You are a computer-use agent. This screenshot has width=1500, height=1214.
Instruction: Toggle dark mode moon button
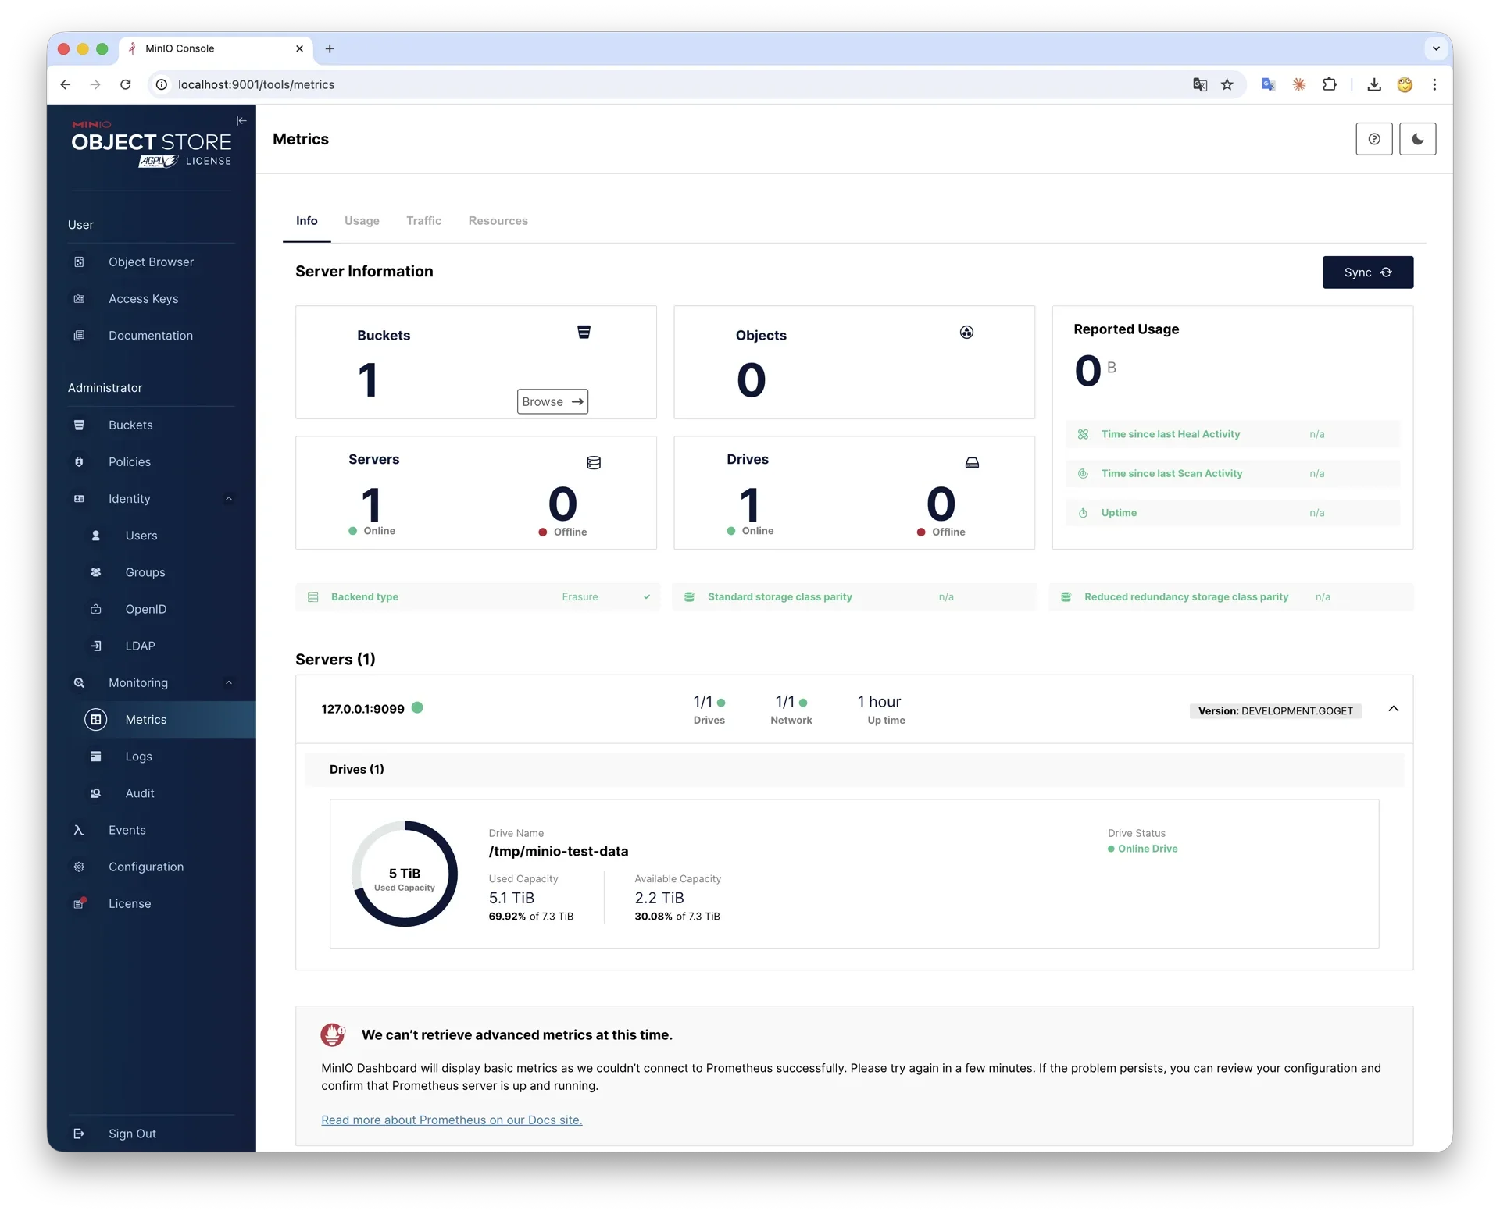click(x=1417, y=139)
